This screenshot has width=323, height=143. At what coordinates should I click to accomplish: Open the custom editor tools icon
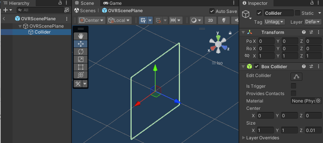(x=78, y=84)
